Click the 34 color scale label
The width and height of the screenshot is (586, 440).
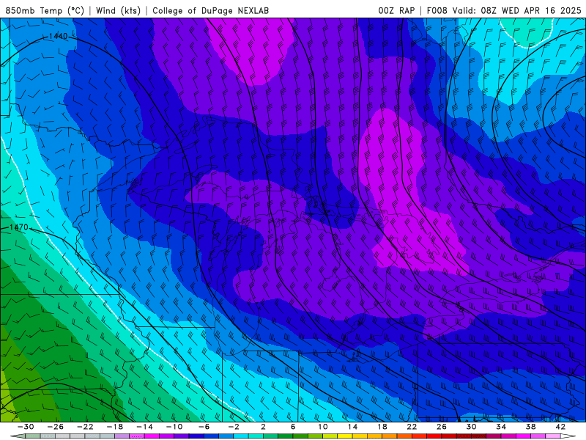[x=501, y=427]
